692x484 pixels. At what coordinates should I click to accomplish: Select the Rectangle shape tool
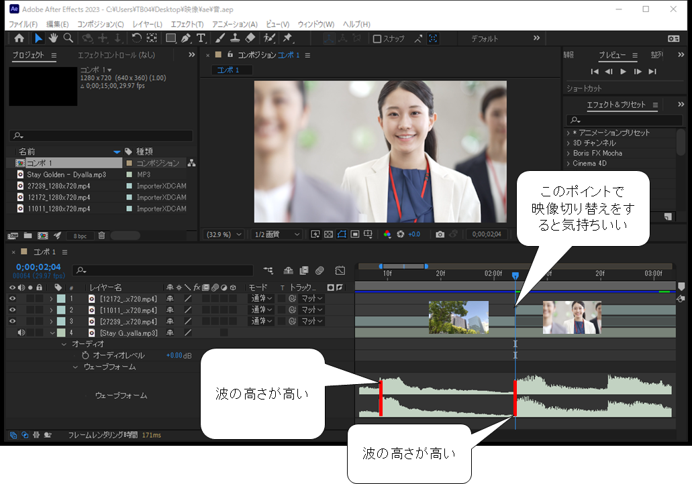[170, 38]
